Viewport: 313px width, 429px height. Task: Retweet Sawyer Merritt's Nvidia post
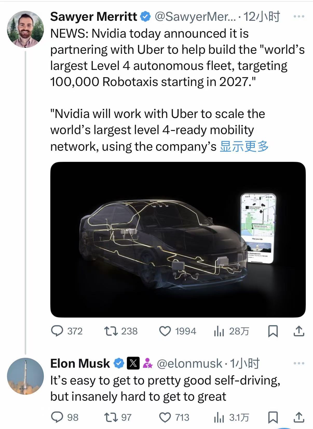point(111,331)
